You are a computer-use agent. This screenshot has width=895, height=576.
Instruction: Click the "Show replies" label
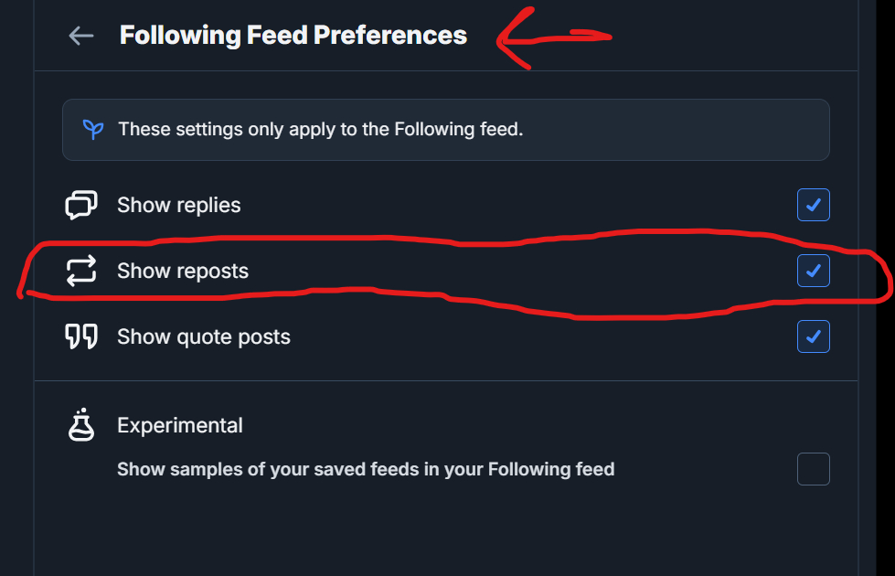[179, 205]
